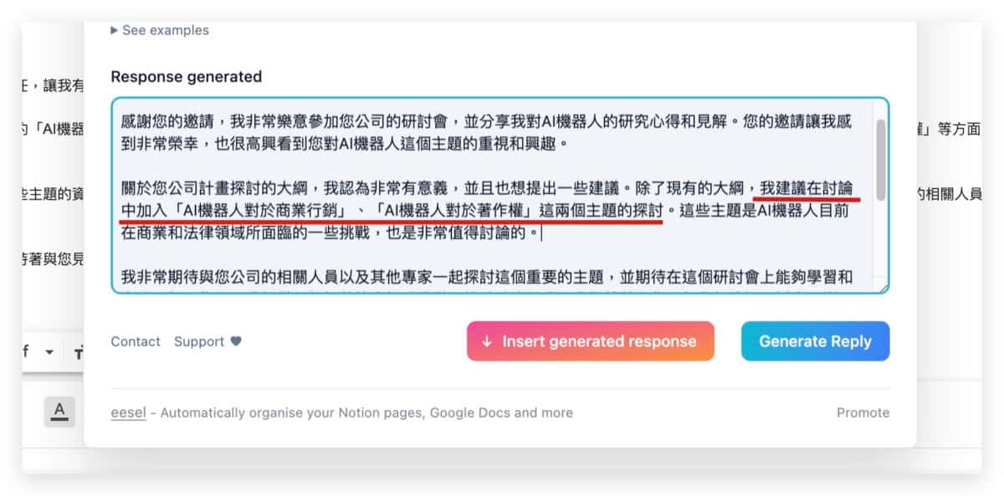The width and height of the screenshot is (1004, 496).
Task: Click the eesel tagline about Notion pages
Action: (x=366, y=412)
